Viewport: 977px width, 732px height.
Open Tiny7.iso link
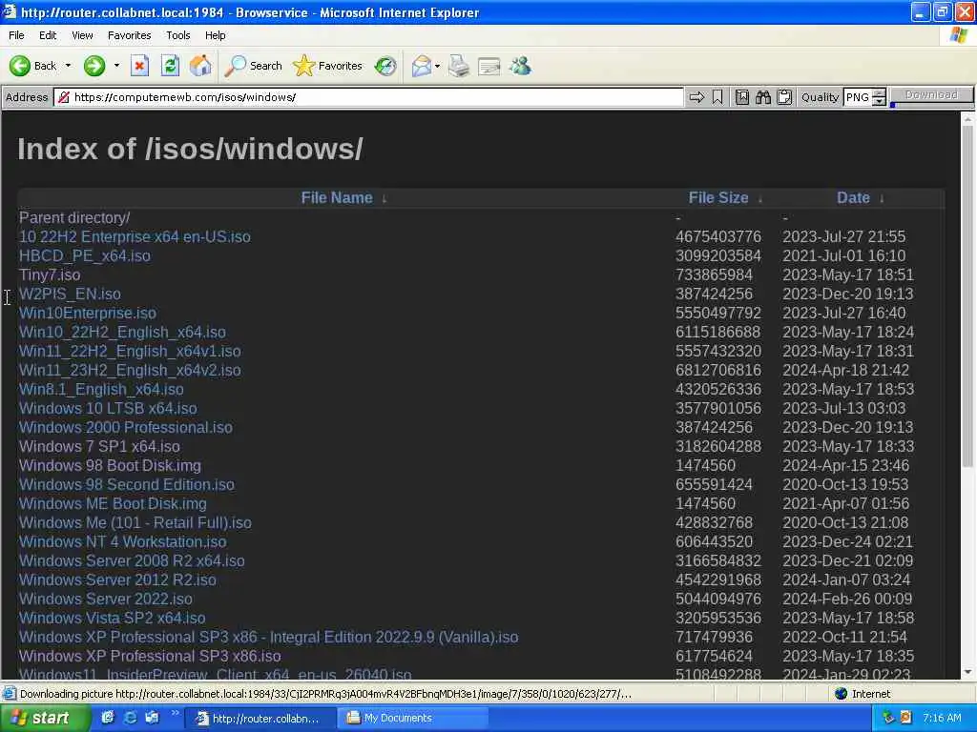(x=50, y=275)
